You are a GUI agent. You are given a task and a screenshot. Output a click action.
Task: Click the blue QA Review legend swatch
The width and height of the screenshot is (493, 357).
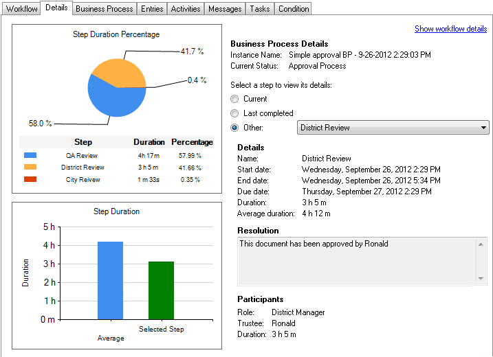coord(30,156)
